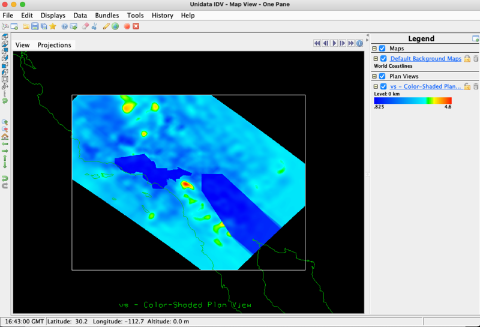The height and width of the screenshot is (327, 480).
Task: Open user guide via blue question icon
Action: [64, 26]
